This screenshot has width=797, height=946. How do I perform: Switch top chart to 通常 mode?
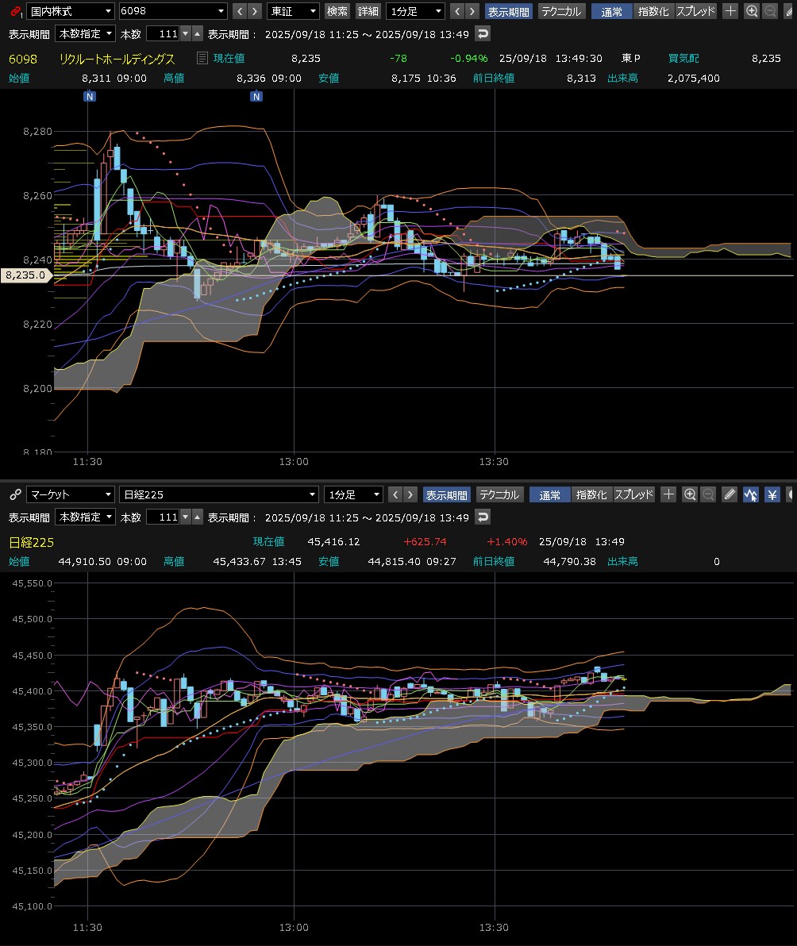click(x=612, y=11)
